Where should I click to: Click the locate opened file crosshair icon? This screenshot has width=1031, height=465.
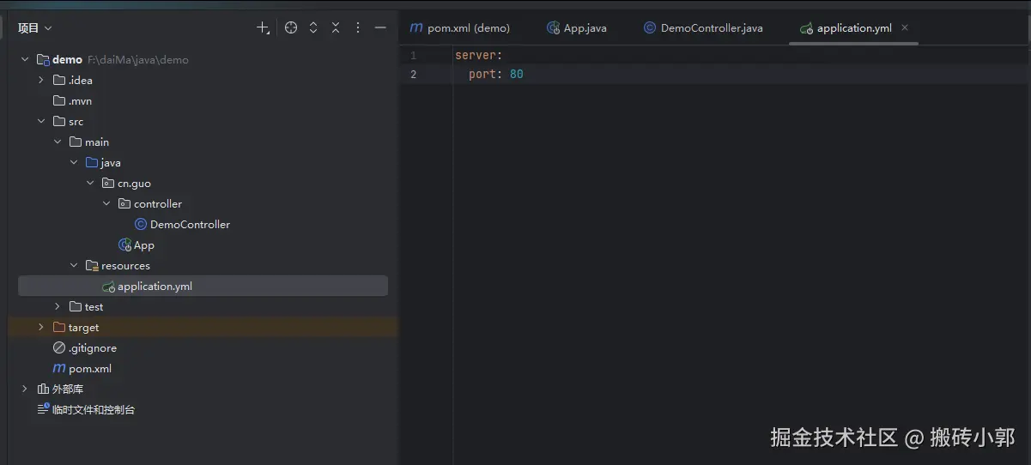[291, 27]
